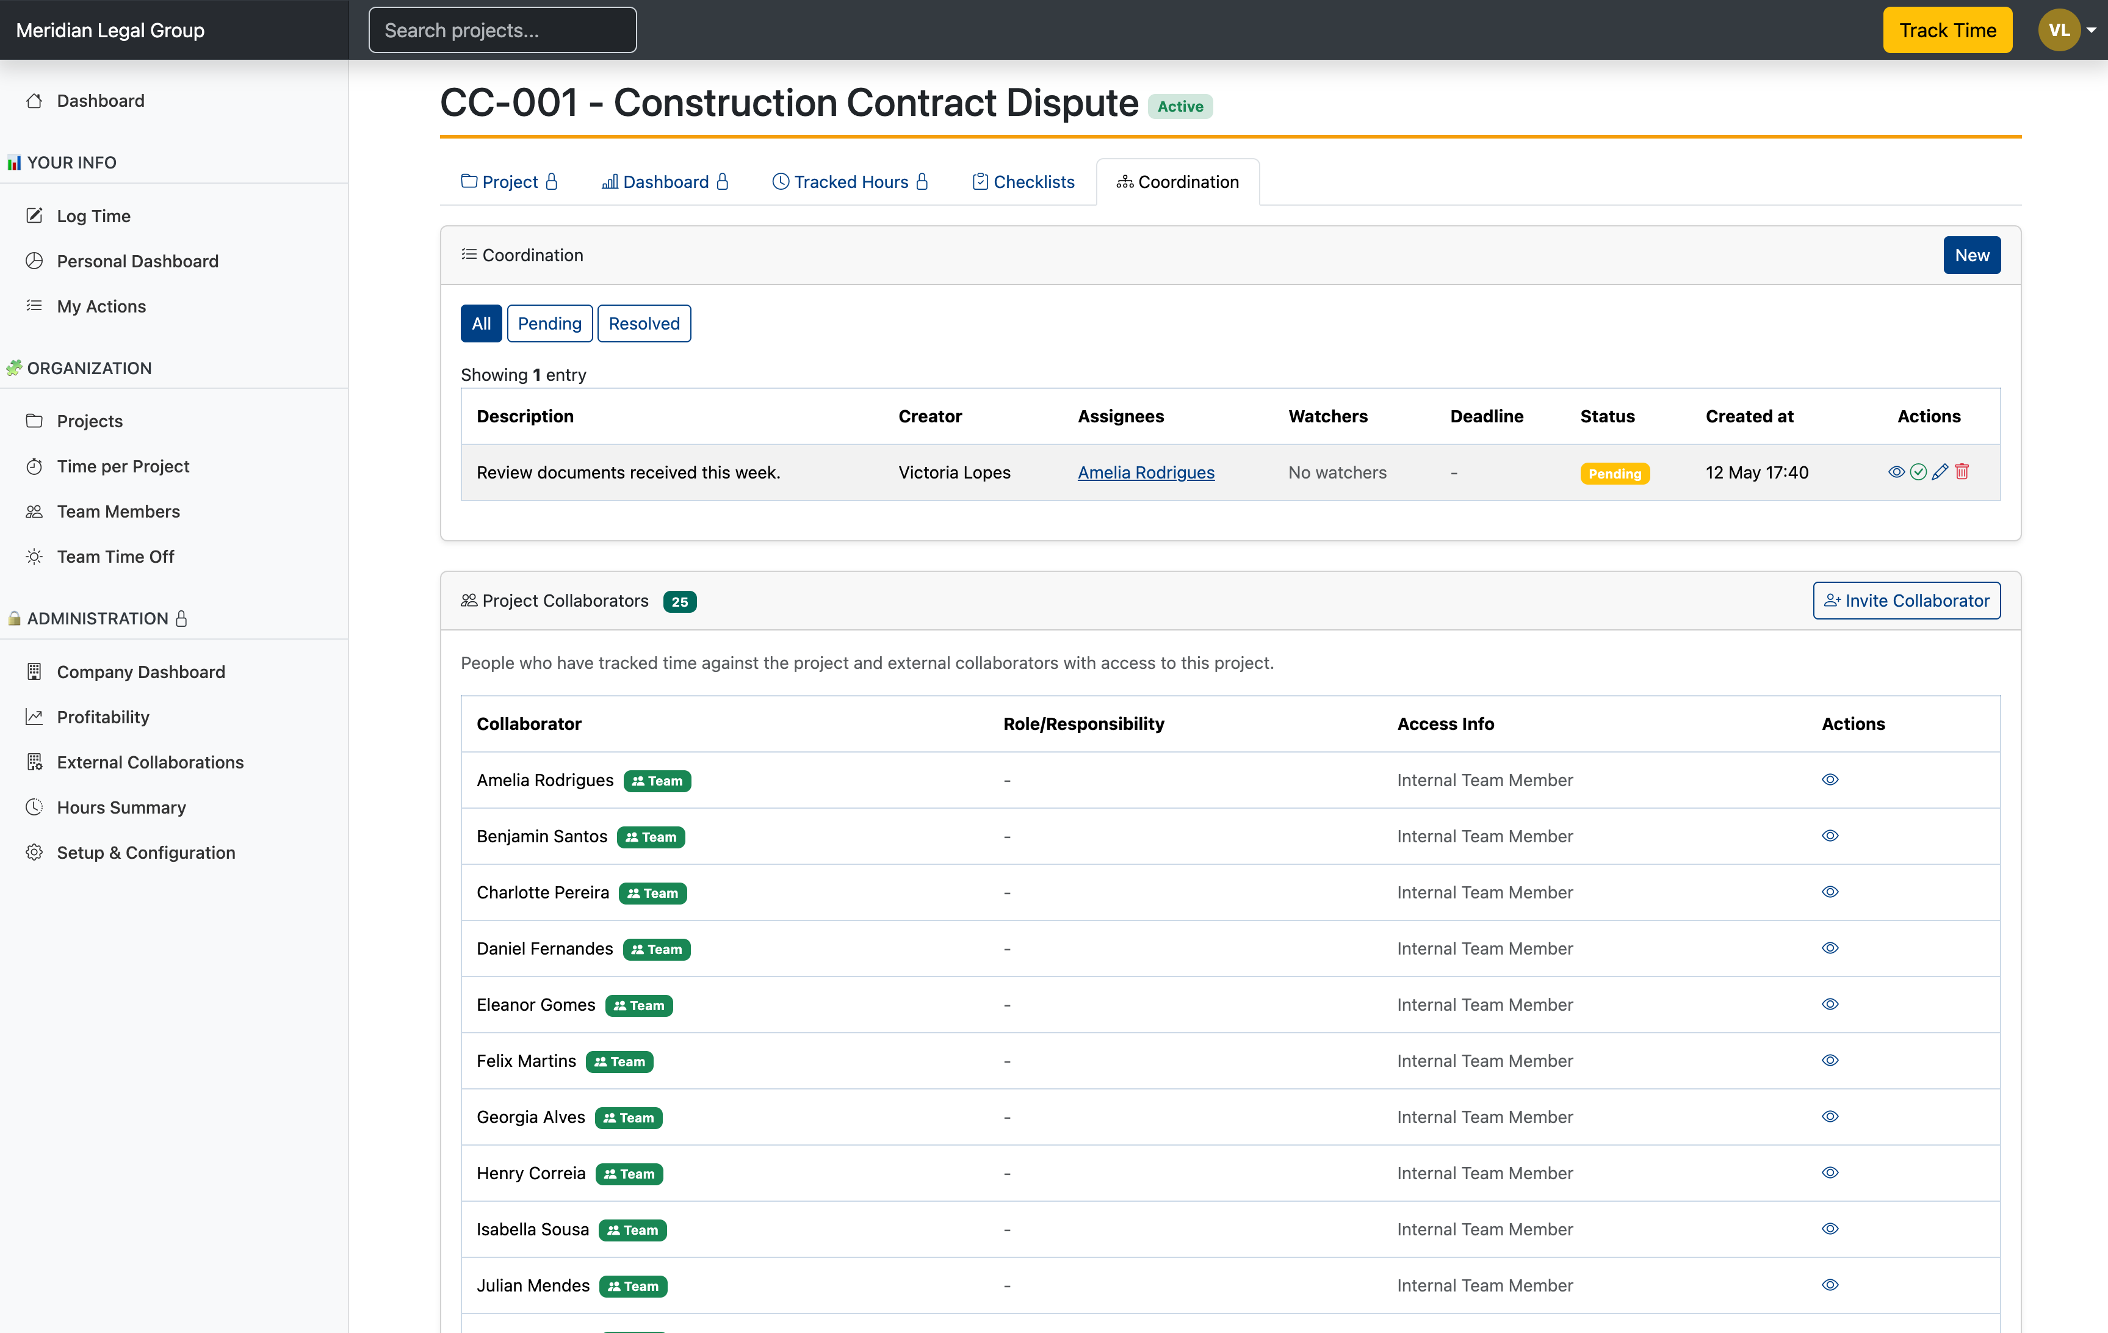The image size is (2108, 1333).
Task: Select the Coordination tab
Action: (1177, 182)
